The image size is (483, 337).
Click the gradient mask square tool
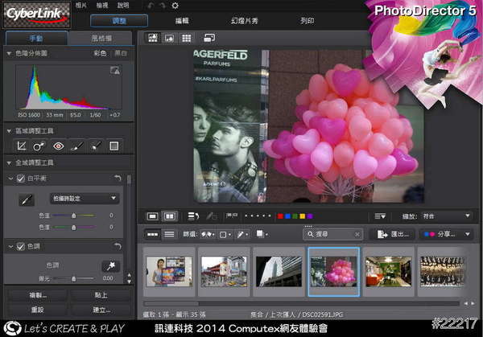[x=114, y=146]
